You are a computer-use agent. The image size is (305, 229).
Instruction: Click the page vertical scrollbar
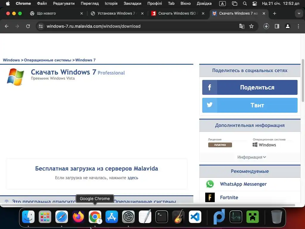coord(303,80)
